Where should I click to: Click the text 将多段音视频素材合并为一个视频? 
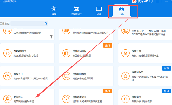click(x=30, y=78)
